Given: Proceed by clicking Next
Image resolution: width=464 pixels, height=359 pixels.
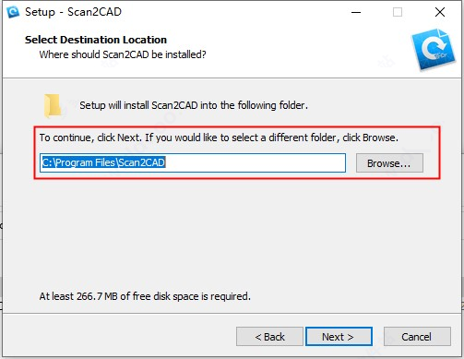Looking at the screenshot, I should tap(339, 337).
